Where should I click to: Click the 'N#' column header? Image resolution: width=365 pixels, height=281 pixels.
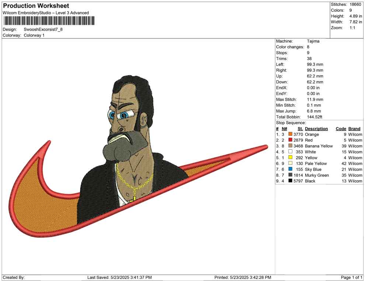[284, 129]
